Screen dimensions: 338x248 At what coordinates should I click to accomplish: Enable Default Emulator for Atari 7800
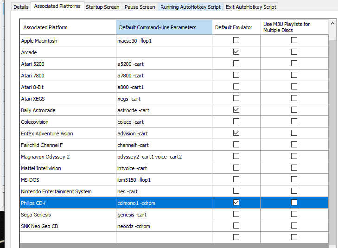[236, 75]
